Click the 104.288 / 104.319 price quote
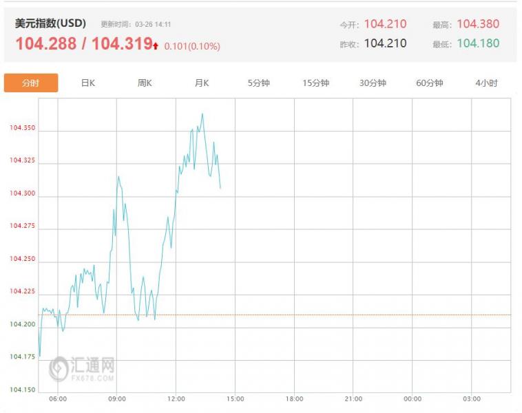522x413 pixels. 83,44
